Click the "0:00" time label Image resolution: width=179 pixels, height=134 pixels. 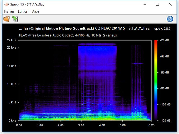[19, 125]
